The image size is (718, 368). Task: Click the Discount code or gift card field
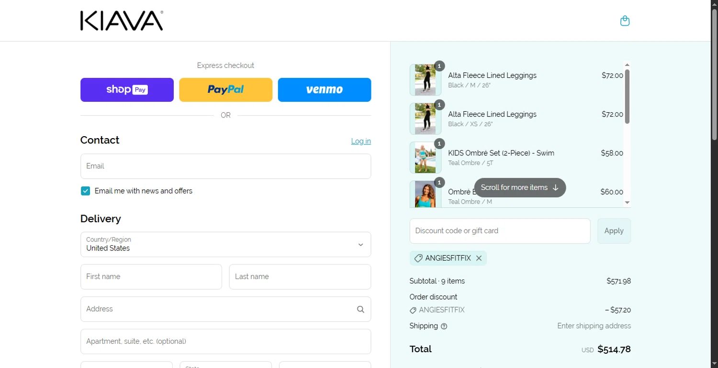500,231
